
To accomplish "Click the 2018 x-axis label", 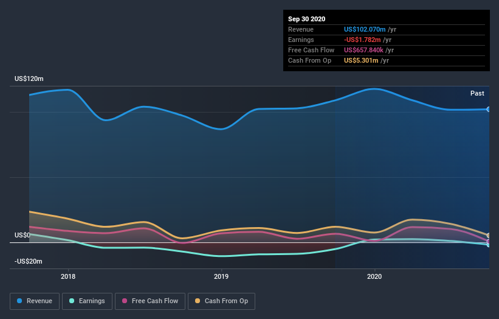I will pos(68,276).
